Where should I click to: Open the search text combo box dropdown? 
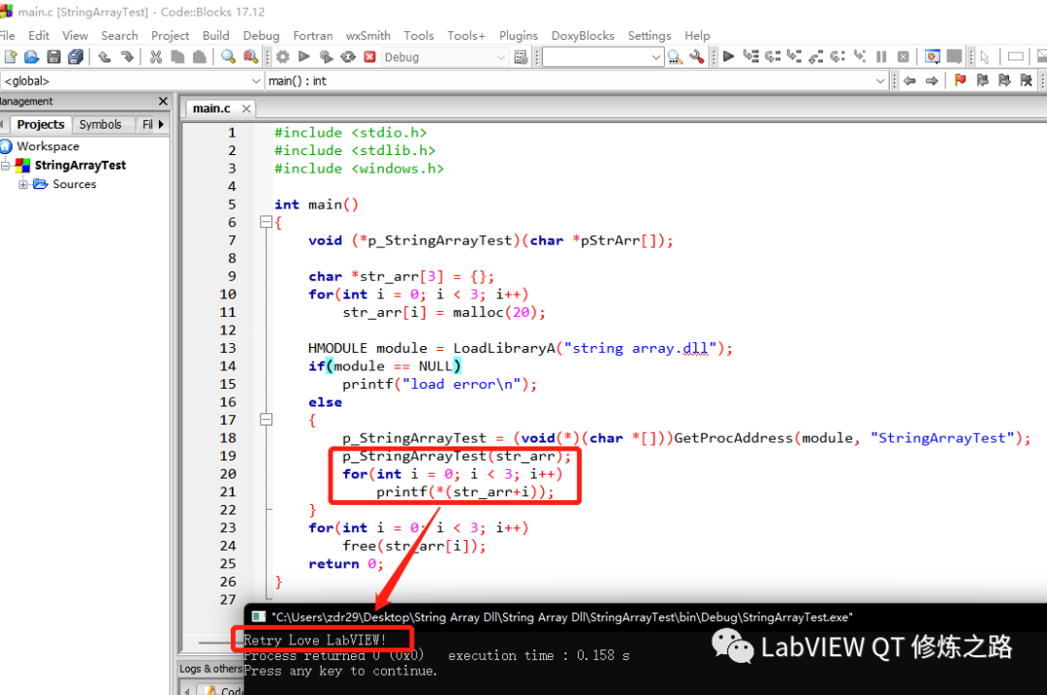point(655,57)
